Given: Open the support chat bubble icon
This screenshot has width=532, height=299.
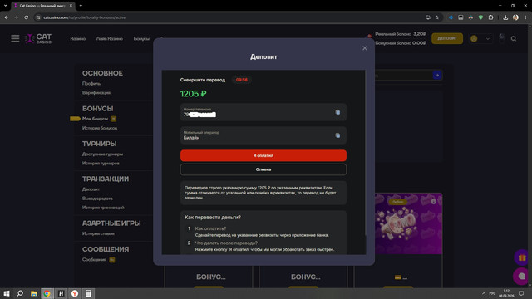Looking at the screenshot, I should tap(521, 277).
